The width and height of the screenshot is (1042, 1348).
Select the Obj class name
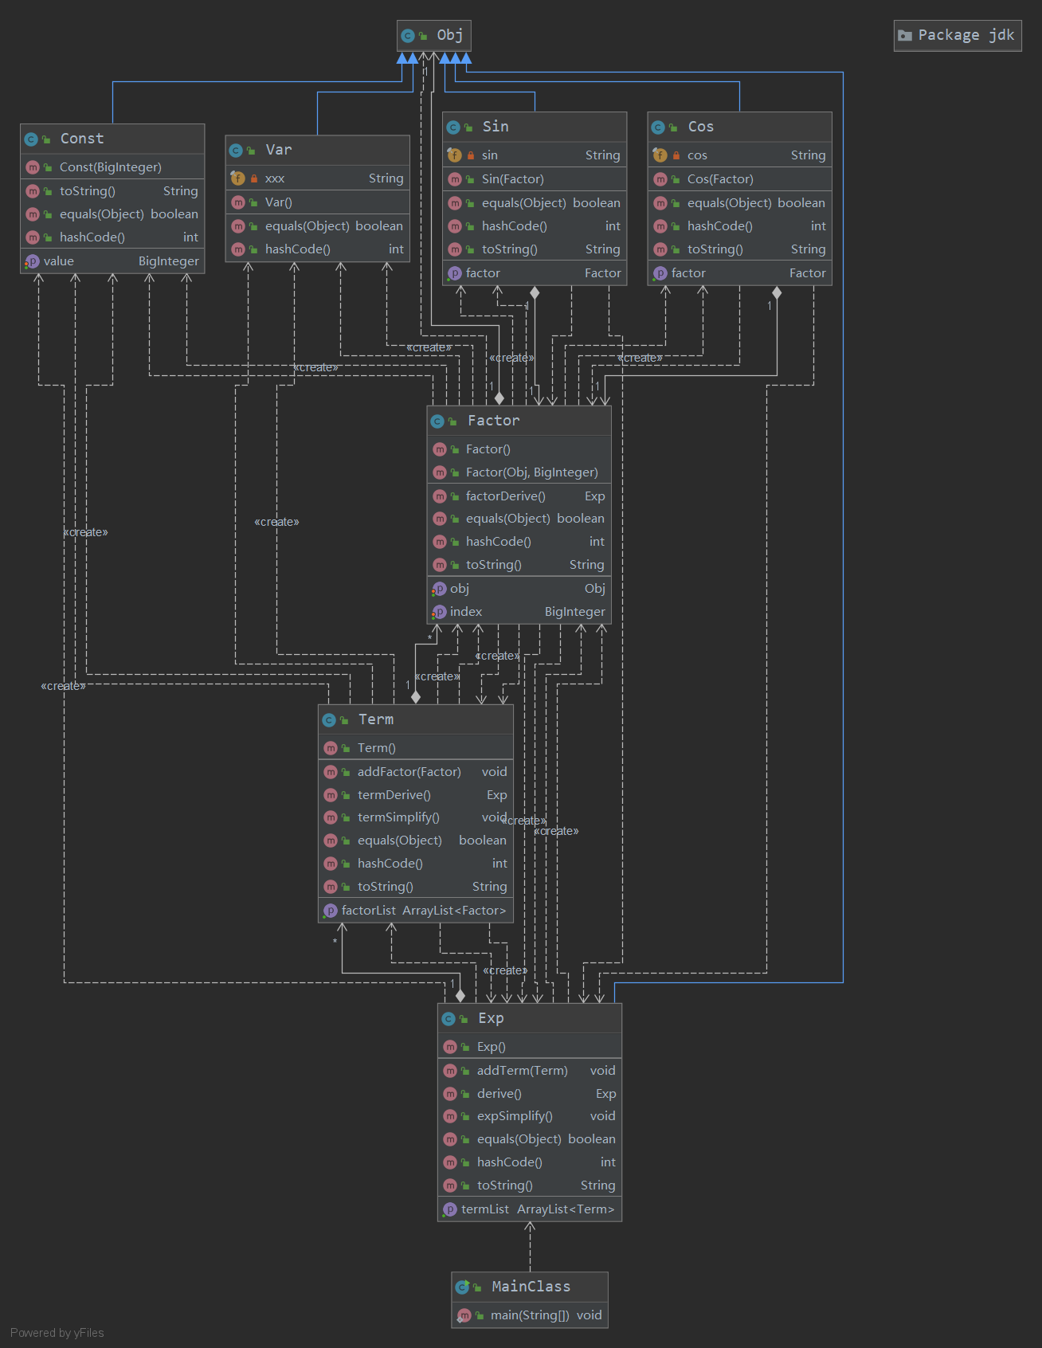[x=450, y=35]
